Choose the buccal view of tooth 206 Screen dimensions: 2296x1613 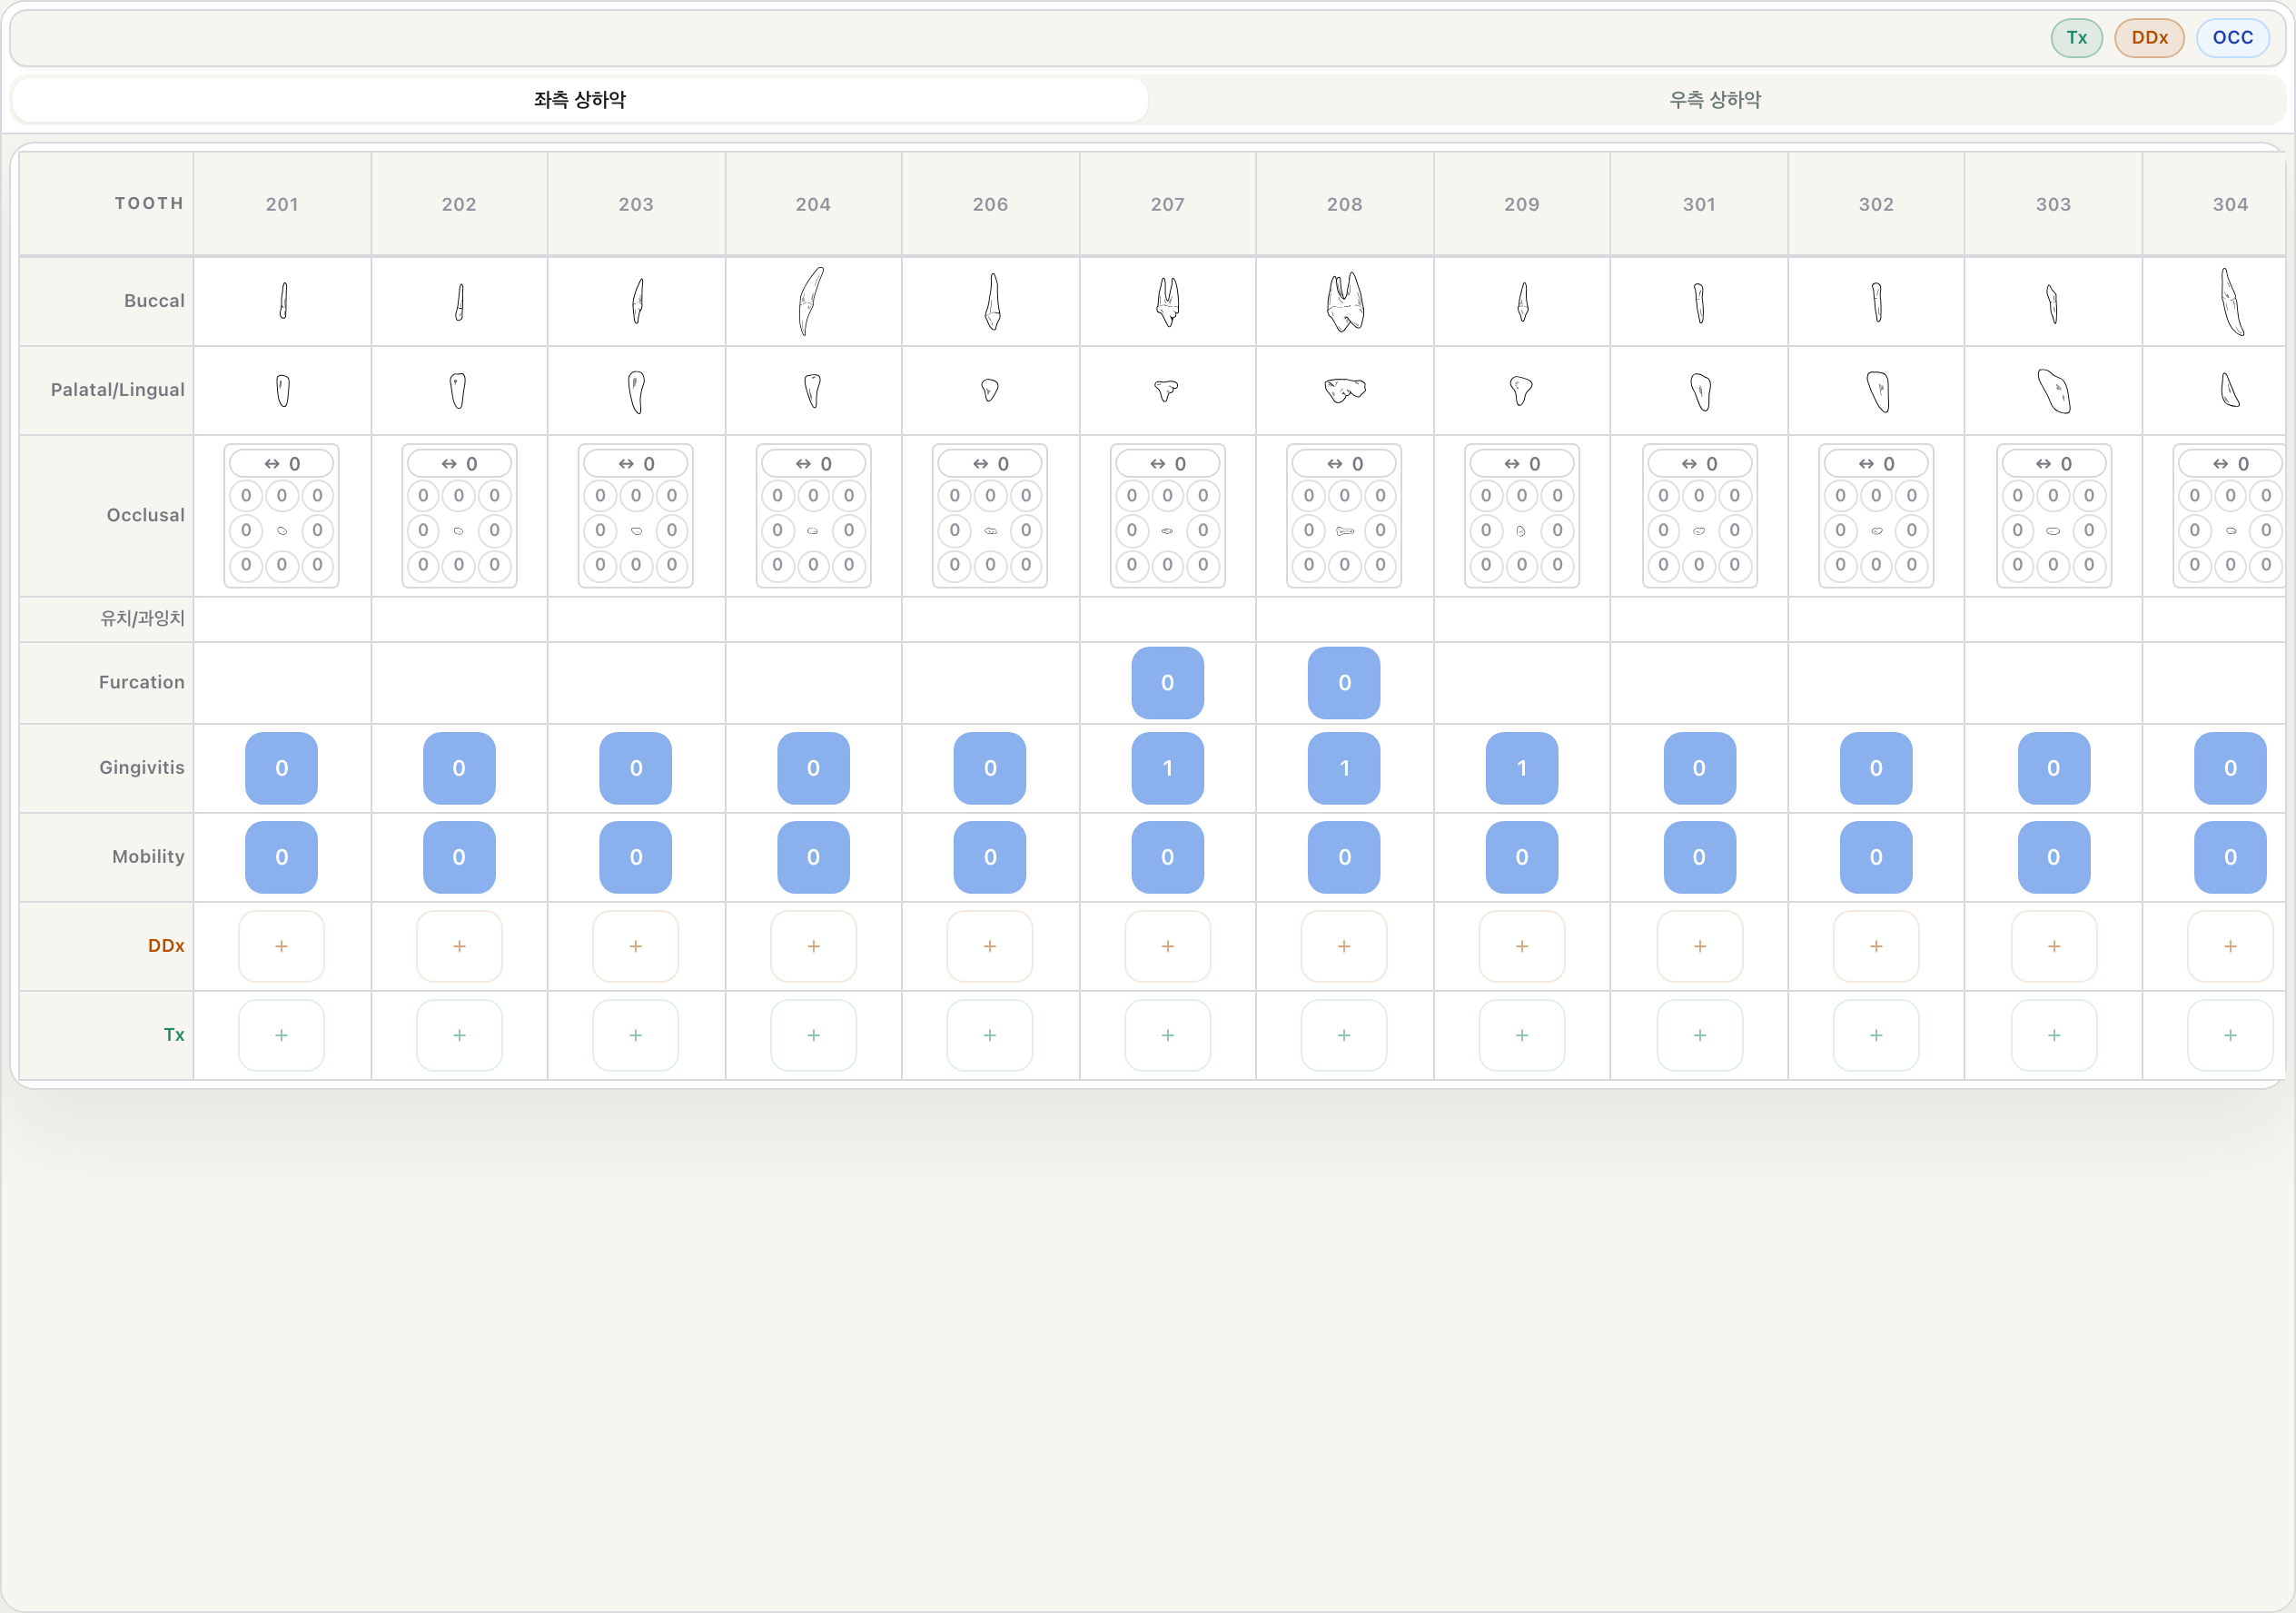[x=992, y=301]
